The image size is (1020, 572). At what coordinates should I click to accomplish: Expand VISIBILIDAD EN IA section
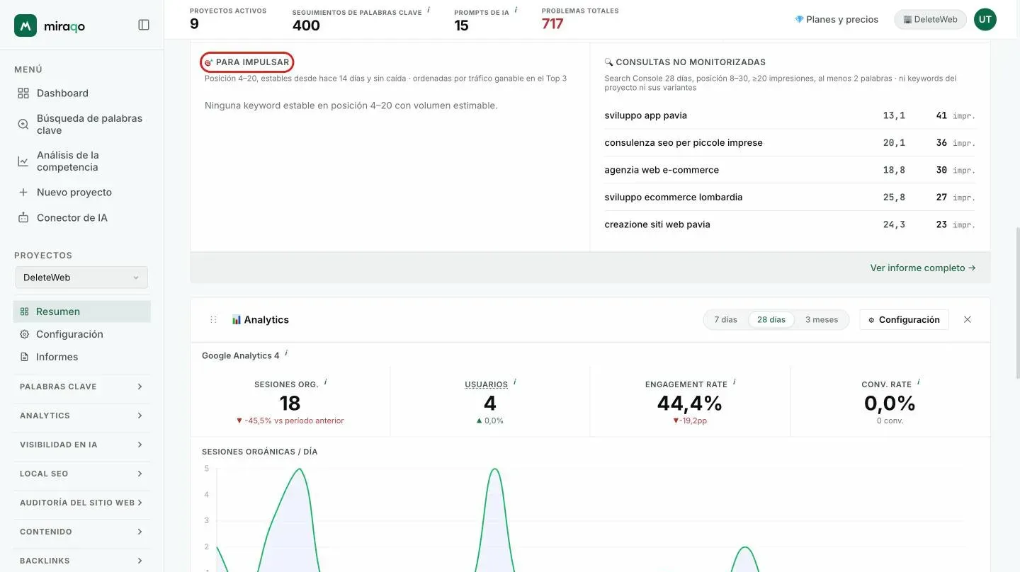(81, 445)
